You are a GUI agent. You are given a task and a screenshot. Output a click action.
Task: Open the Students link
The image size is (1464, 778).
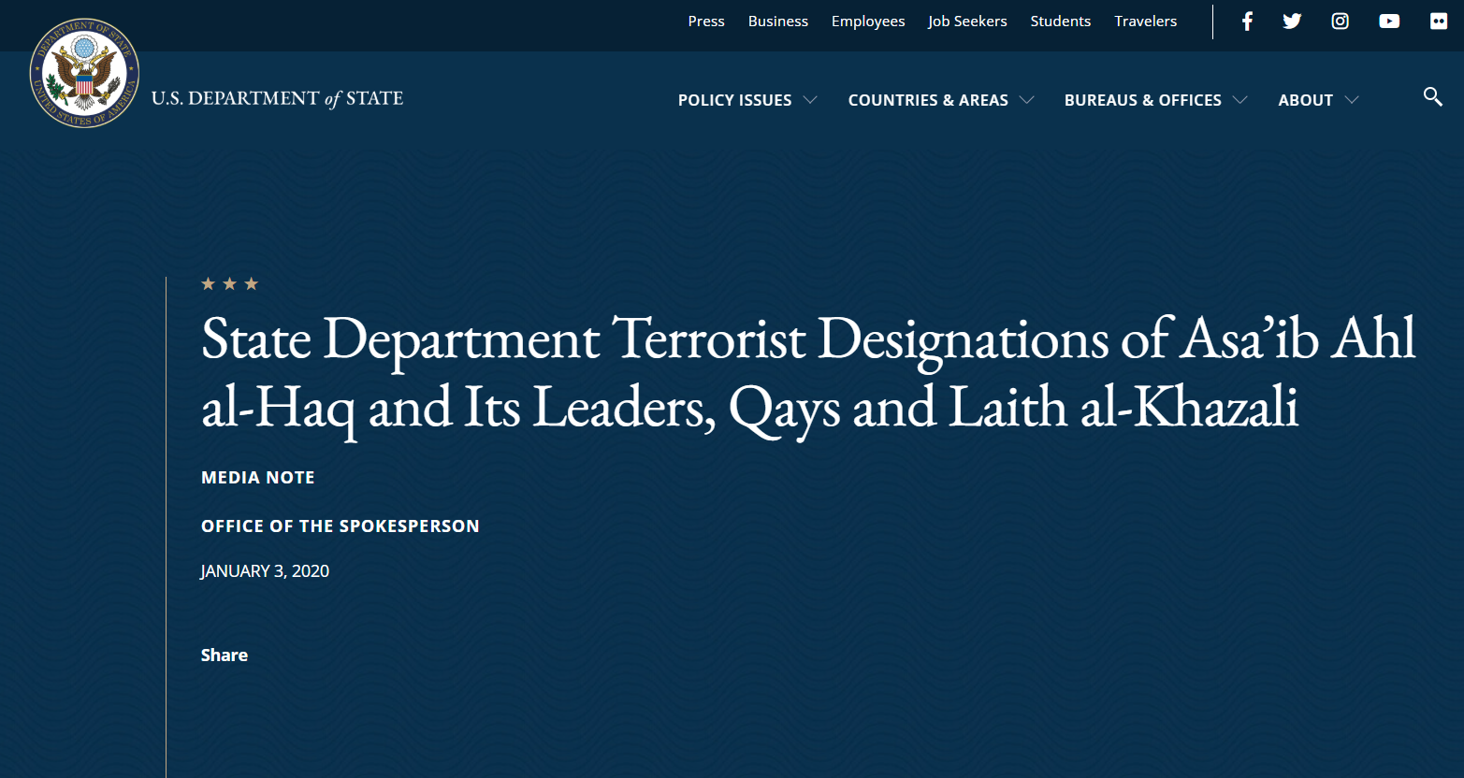tap(1060, 22)
